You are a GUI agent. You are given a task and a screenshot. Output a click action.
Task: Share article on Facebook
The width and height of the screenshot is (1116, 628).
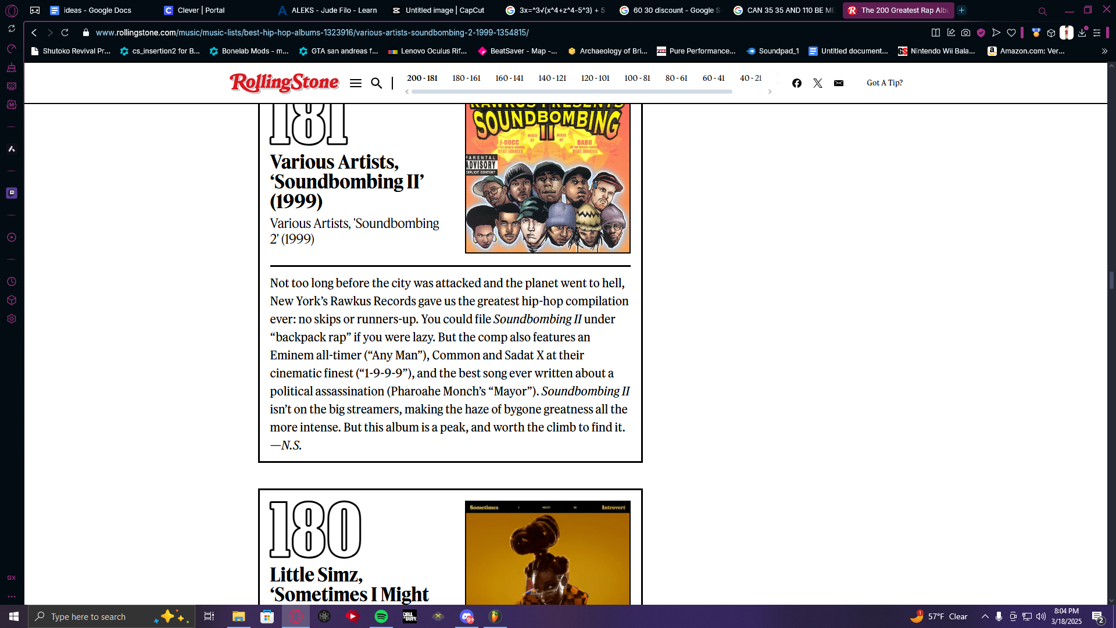click(797, 83)
